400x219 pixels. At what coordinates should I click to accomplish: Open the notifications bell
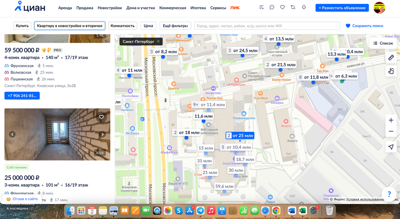pyautogui.click(x=304, y=7)
